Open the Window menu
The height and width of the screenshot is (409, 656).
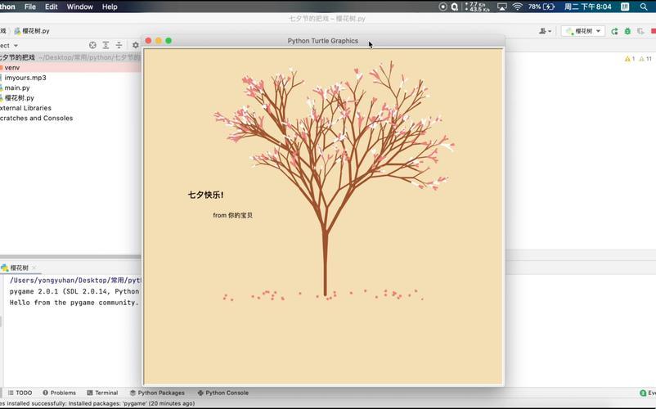click(x=79, y=7)
